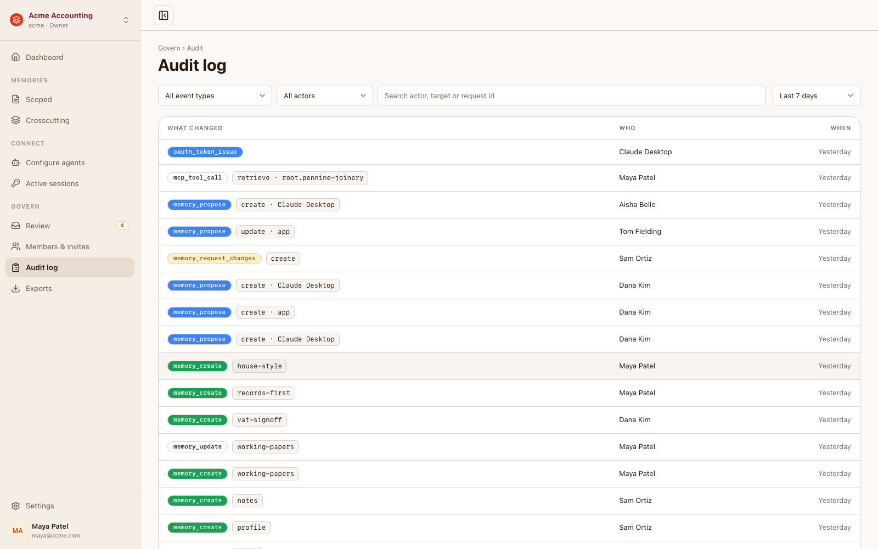
Task: Click the mcp_tool_call event tag
Action: 198,178
